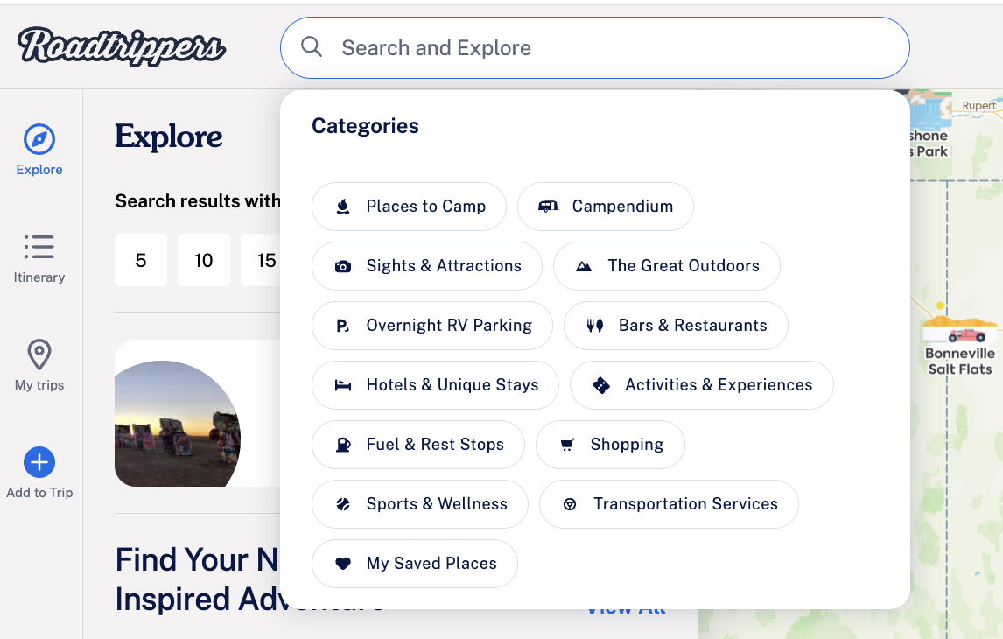Open the sunset roadside attraction thumbnail
This screenshot has height=639, width=1003.
point(178,424)
